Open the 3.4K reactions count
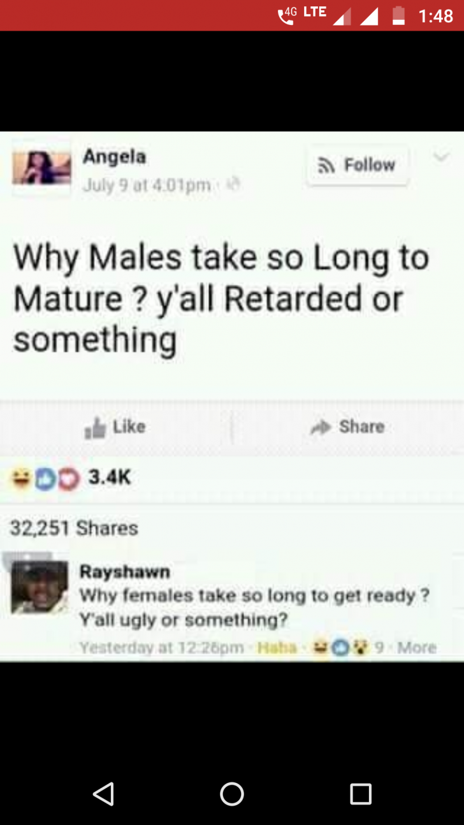The image size is (464, 825). pyautogui.click(x=109, y=478)
